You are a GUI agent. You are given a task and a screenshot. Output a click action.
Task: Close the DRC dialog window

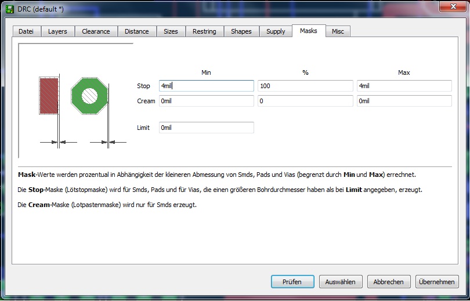(453, 6)
